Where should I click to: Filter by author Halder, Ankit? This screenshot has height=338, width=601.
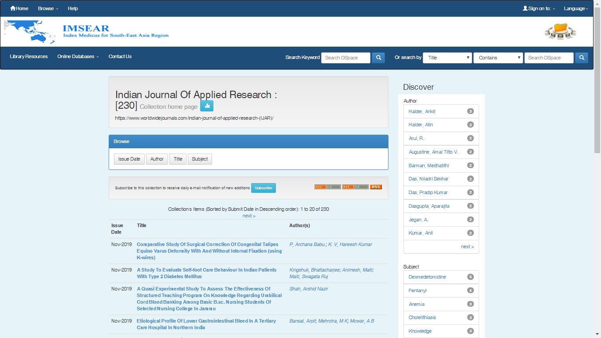pyautogui.click(x=422, y=111)
